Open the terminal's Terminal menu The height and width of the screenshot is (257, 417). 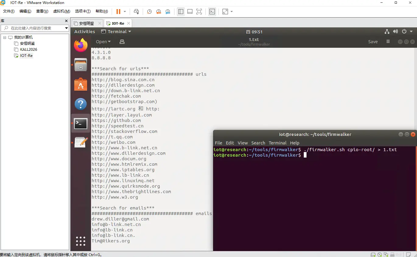[x=278, y=143]
